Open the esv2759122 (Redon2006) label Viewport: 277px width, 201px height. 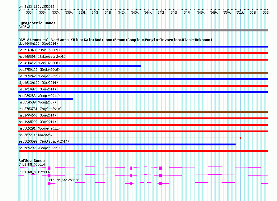[x=39, y=70]
